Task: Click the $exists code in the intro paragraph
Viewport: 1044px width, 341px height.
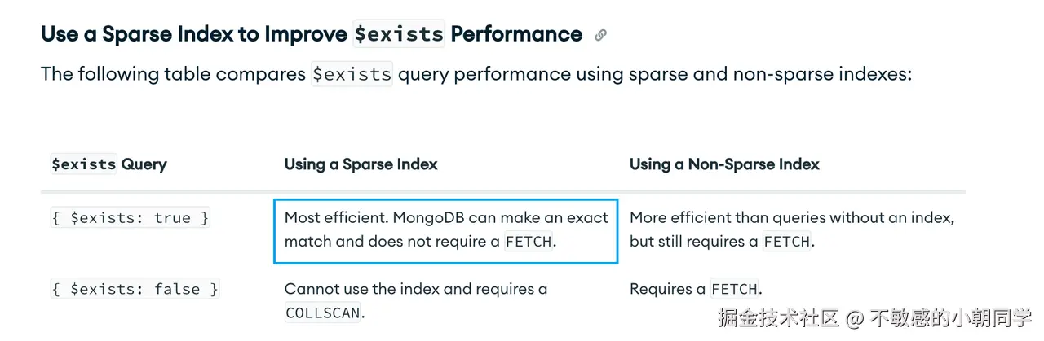Action: 352,74
